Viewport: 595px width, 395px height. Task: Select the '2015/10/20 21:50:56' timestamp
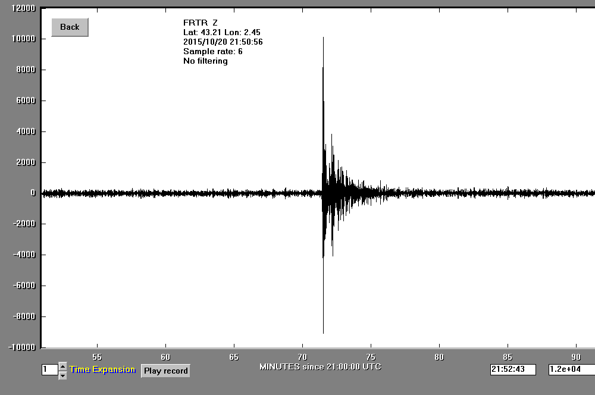pyautogui.click(x=223, y=42)
